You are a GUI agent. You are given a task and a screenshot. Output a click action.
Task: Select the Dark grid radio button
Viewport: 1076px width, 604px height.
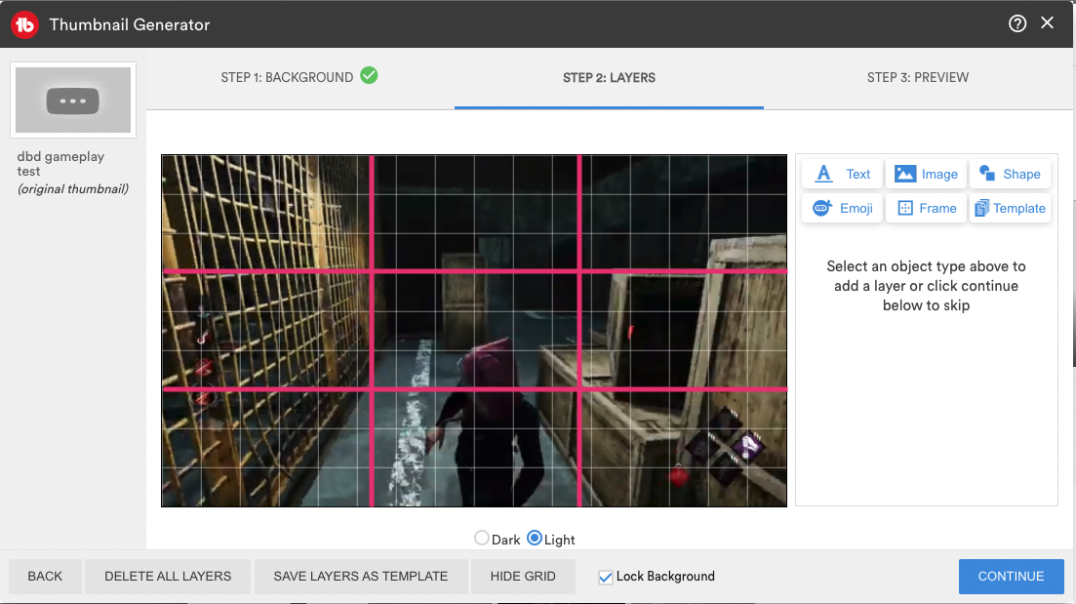pos(482,538)
